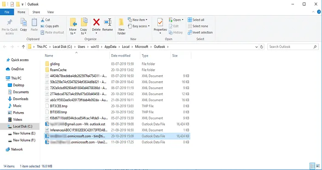Click the red Delete icon
This screenshot has height=170, width=322.
click(96, 22)
